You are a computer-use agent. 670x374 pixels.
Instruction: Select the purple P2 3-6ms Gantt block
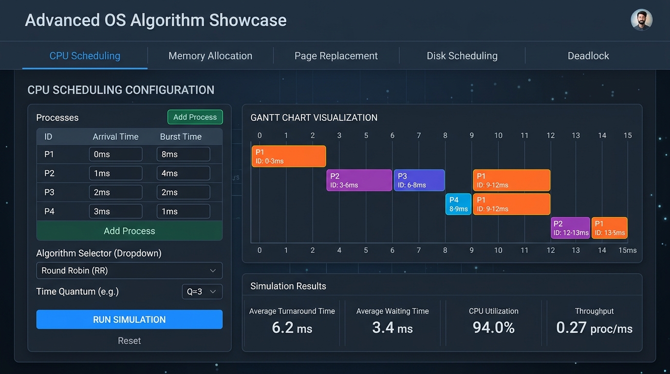click(x=359, y=180)
